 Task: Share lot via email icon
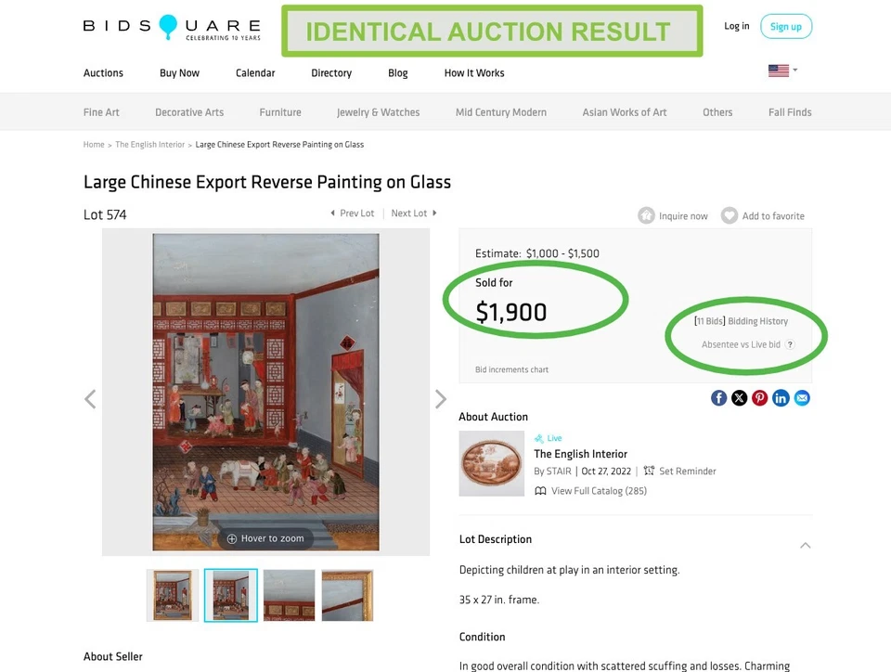(802, 398)
